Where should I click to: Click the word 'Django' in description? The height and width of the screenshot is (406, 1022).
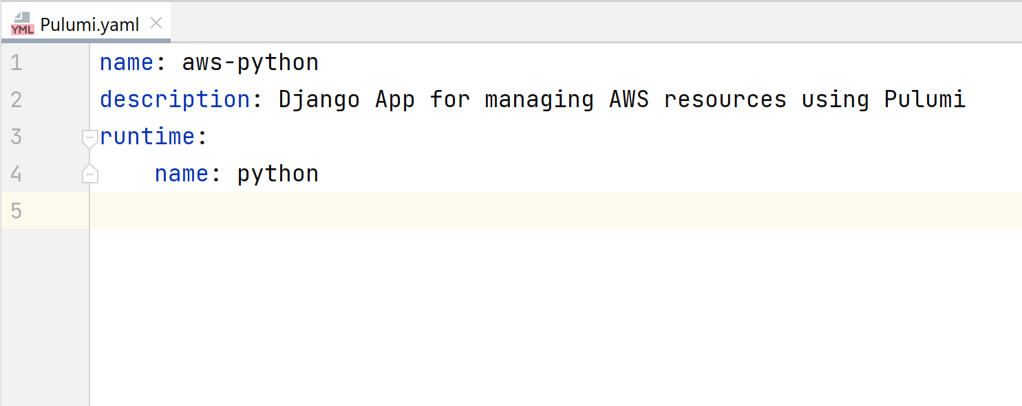[319, 100]
